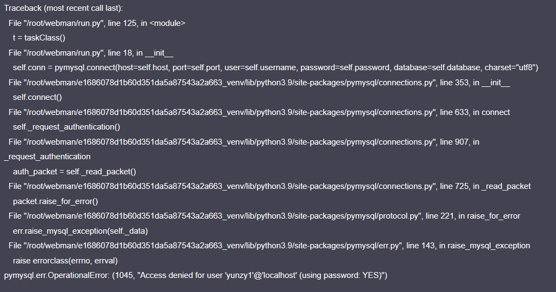Click 'auth_packet = self._read_packet()' line
The width and height of the screenshot is (556, 292).
[75, 172]
